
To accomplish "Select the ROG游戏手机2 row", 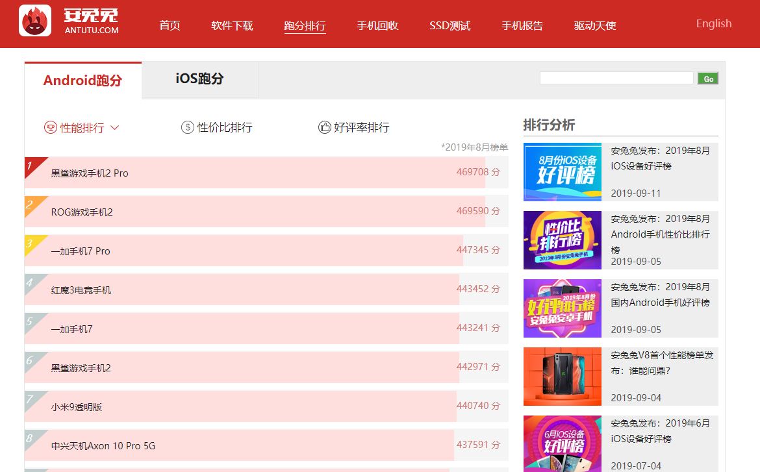I will 266,211.
